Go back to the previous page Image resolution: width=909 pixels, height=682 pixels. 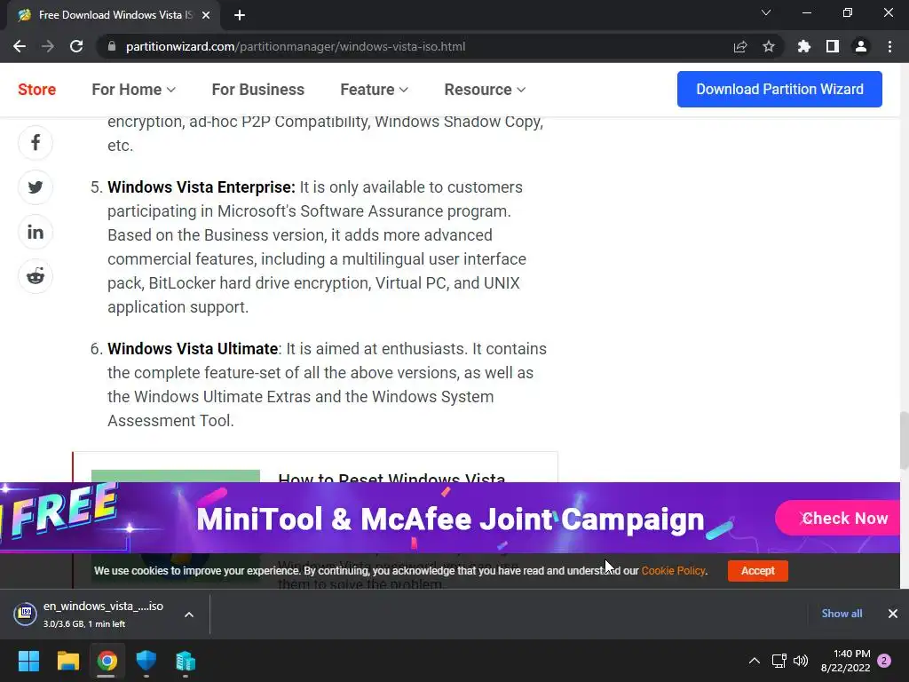(20, 46)
